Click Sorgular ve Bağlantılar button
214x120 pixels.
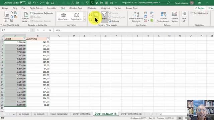(x=42, y=13)
